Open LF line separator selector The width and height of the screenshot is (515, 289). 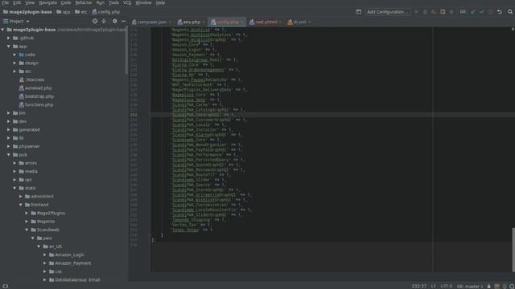coord(433,286)
